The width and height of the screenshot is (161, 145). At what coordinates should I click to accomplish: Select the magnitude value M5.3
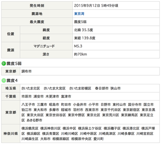(78, 46)
